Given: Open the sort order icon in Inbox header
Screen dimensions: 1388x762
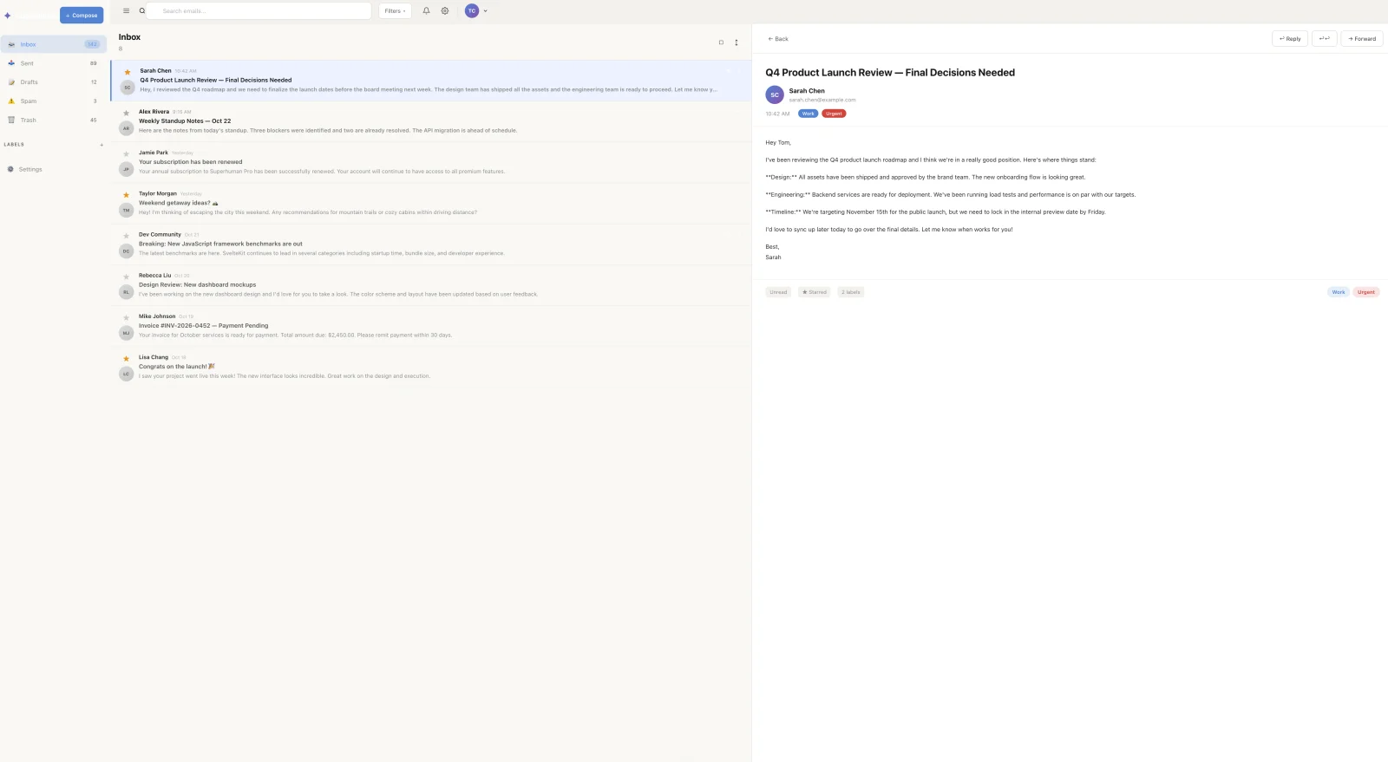Looking at the screenshot, I should click(737, 42).
